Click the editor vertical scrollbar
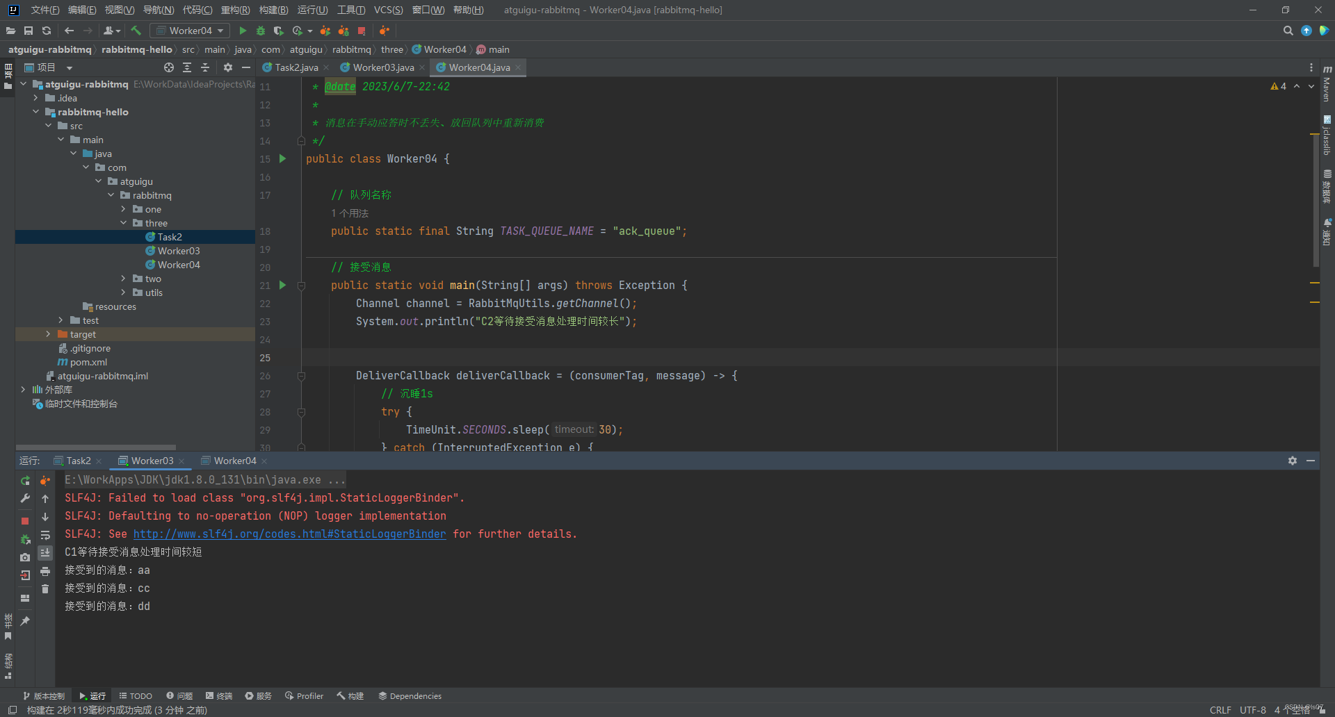 coord(1316,201)
